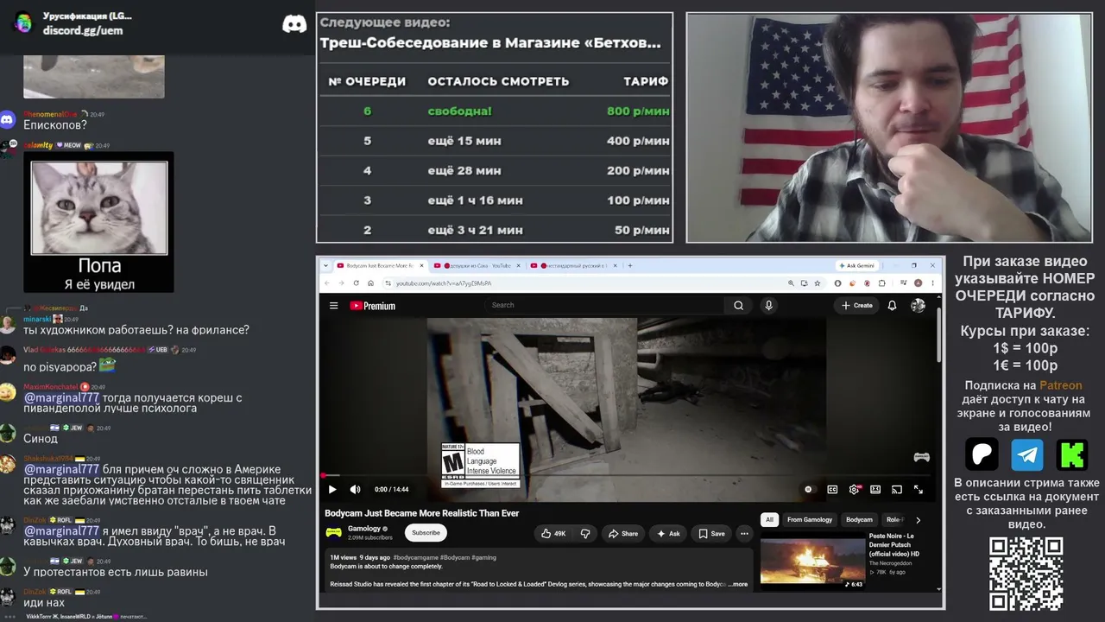The height and width of the screenshot is (622, 1105).
Task: Expand the description with ...more
Action: click(x=739, y=584)
